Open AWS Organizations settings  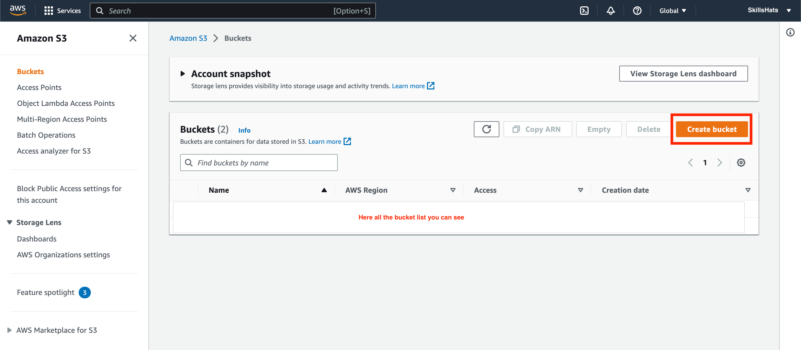tap(63, 255)
